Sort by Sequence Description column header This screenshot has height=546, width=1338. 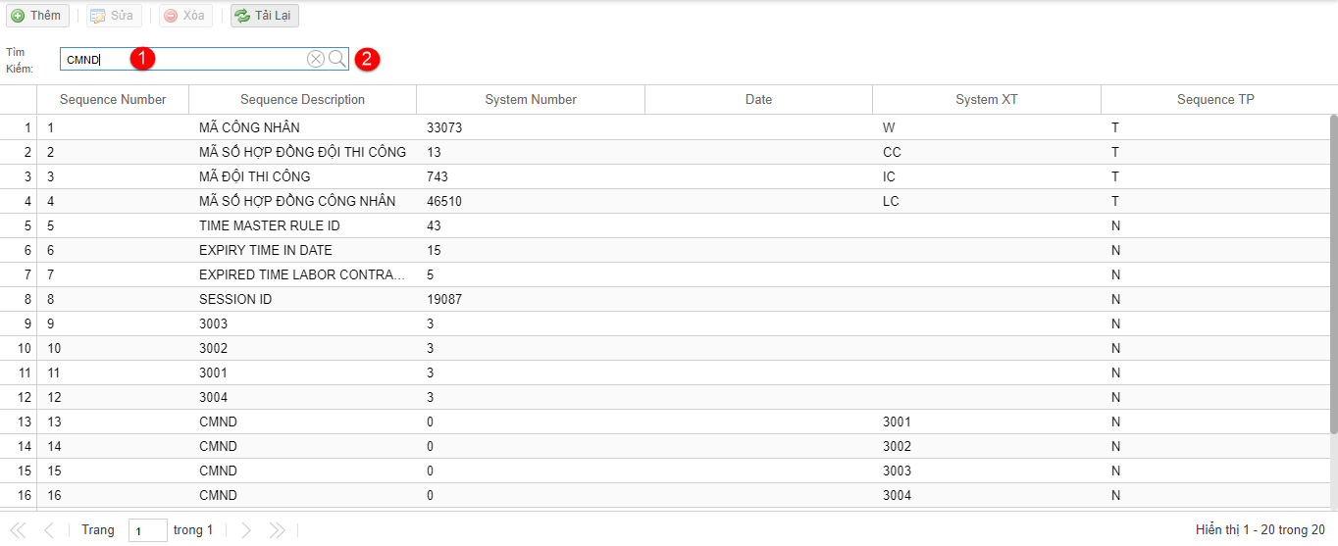pyautogui.click(x=302, y=100)
